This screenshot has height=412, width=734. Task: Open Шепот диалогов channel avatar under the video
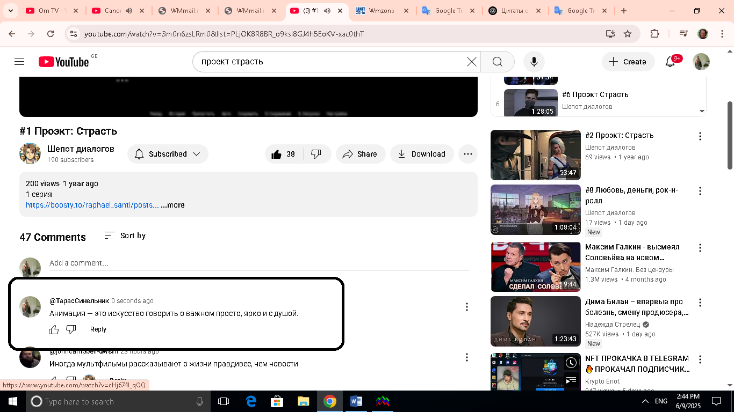pos(30,154)
